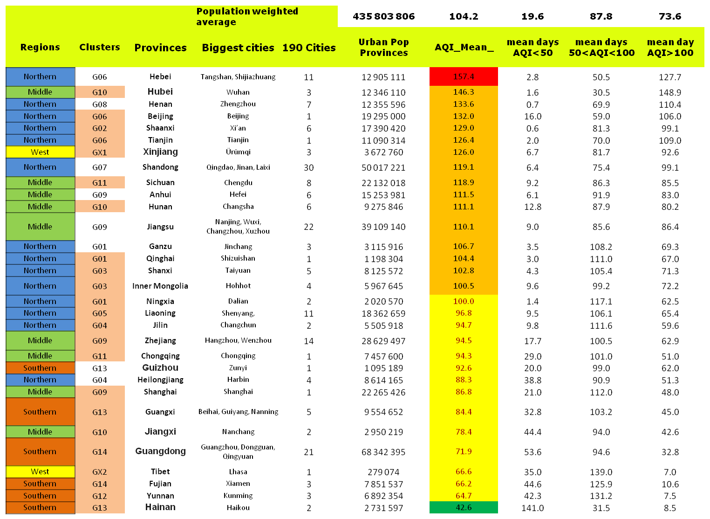Viewport: 710px width, 519px height.
Task: Click the Harbin city cell
Action: (x=238, y=380)
